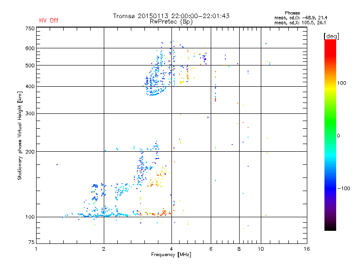
Task: Click the '6' x-axis tick label
Action: (211, 249)
